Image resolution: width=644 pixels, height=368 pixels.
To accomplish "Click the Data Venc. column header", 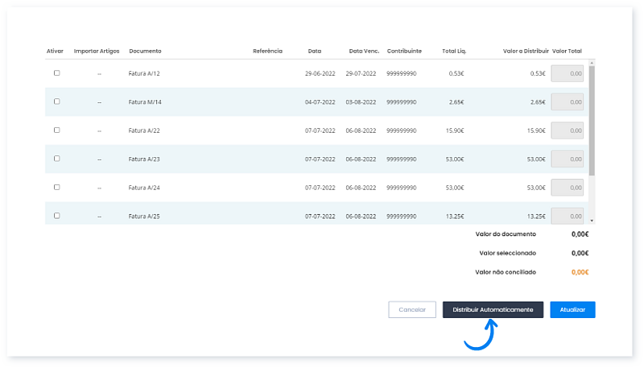I will tap(362, 51).
